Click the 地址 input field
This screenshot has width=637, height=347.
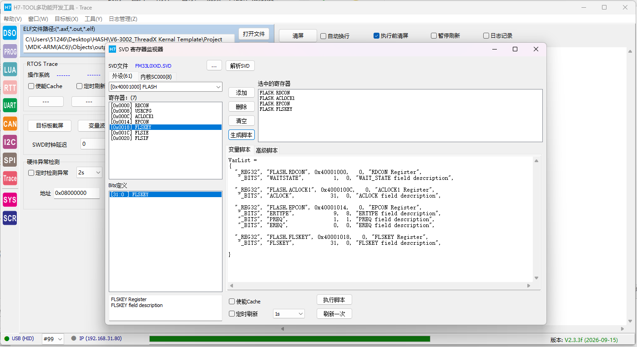76,193
